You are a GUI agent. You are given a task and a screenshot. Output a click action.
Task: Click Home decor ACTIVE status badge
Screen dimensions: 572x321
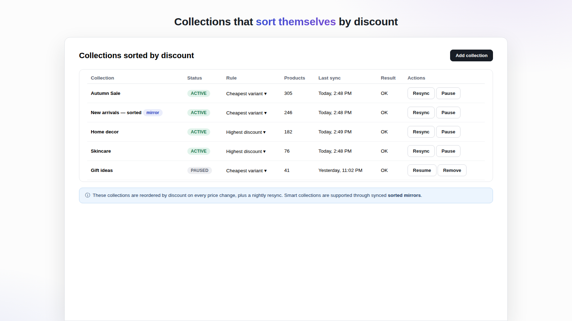pos(199,132)
